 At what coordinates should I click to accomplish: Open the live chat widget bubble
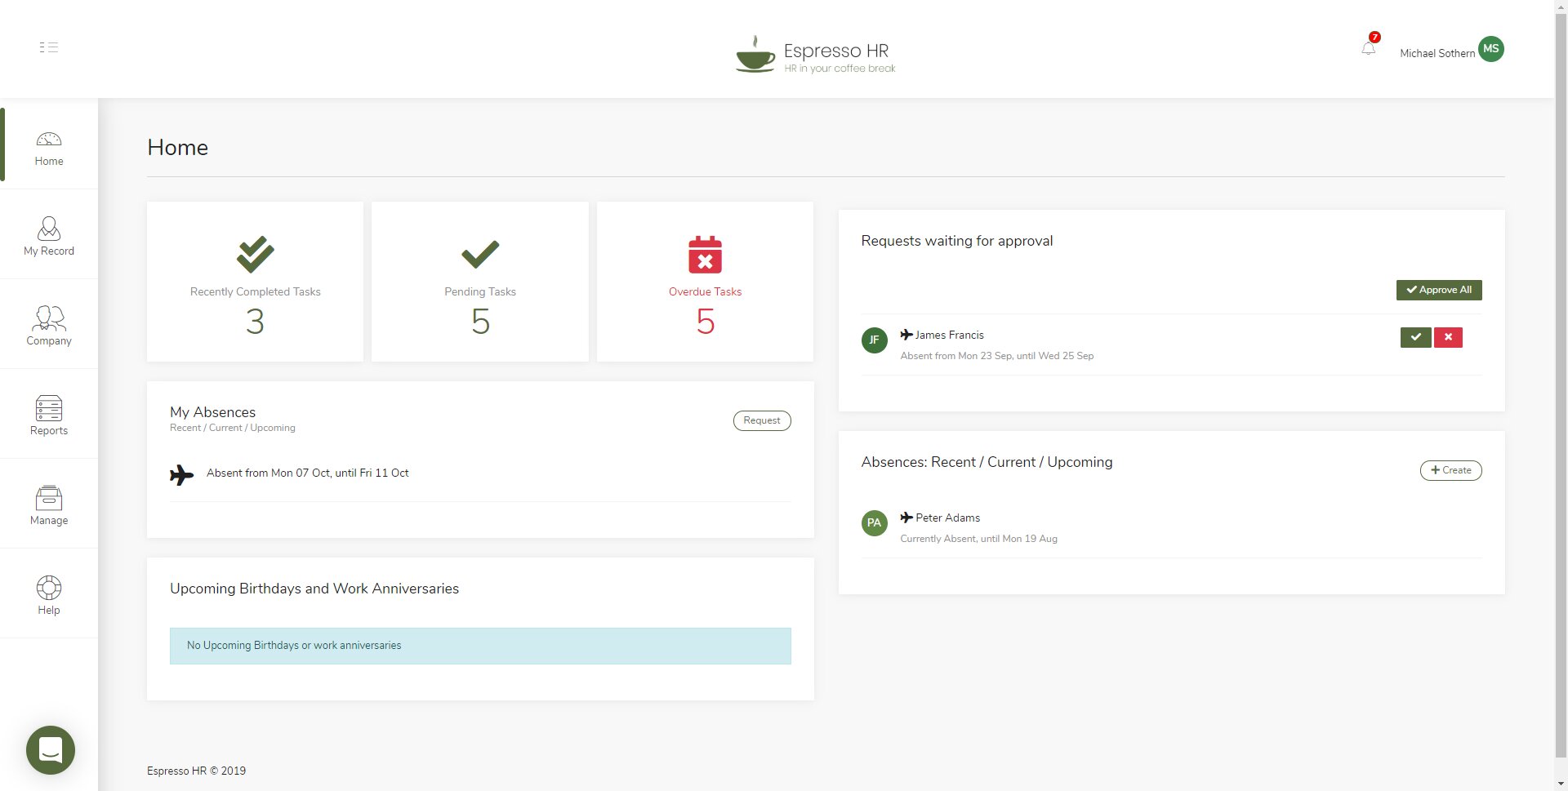pos(51,749)
